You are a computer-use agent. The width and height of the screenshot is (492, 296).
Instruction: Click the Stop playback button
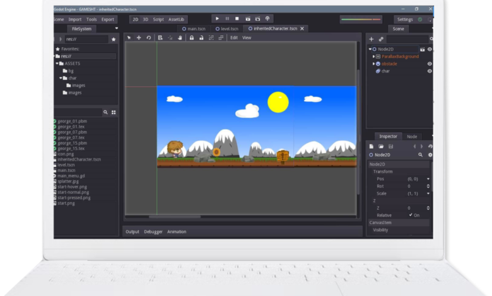point(237,19)
